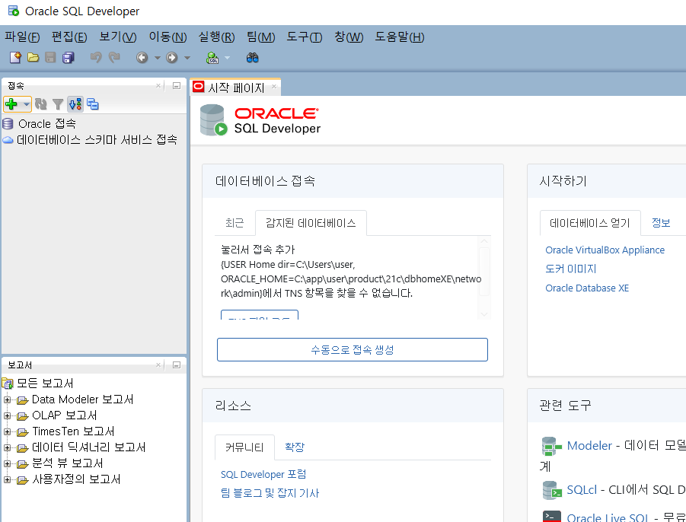686x522 pixels.
Task: Open the 이동(N) menu
Action: pyautogui.click(x=168, y=37)
